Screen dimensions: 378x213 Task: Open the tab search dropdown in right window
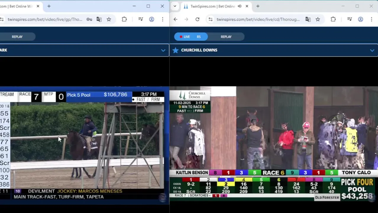pos(175,6)
